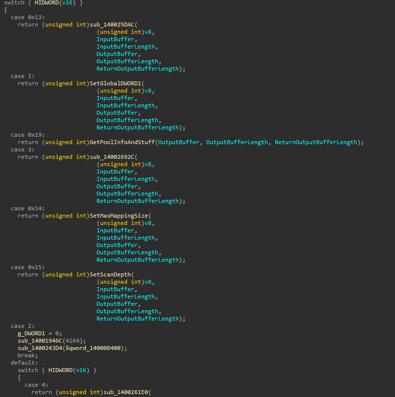Click the case 0x15 label

27,267
